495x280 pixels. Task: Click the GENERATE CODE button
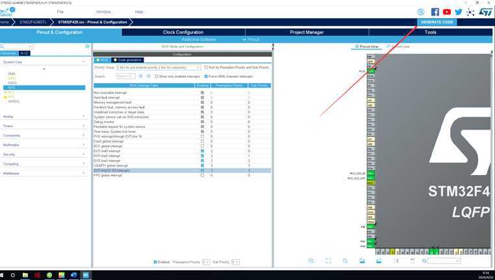pyautogui.click(x=437, y=22)
